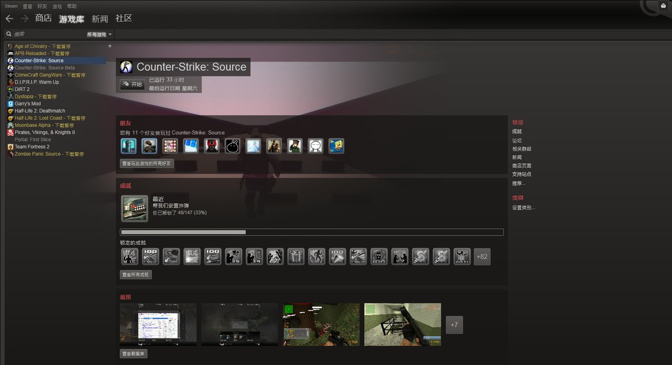Viewport: 672px width, 365px height.
Task: Open the SpongeBob friend avatar
Action: tap(336, 146)
